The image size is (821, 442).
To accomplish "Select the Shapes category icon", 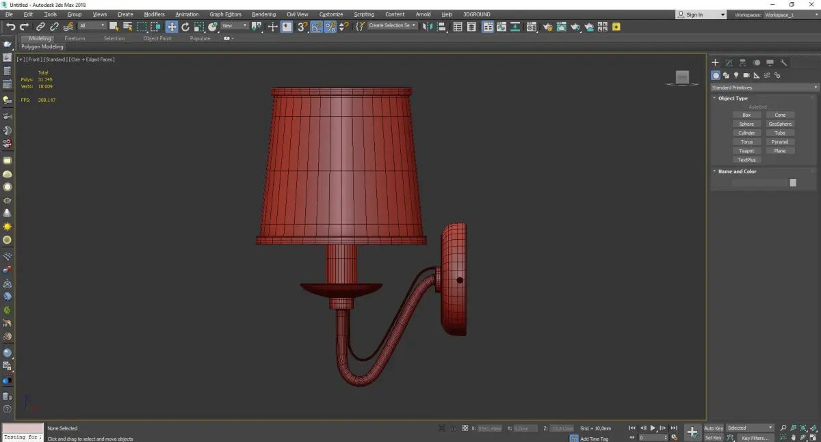I will (726, 75).
